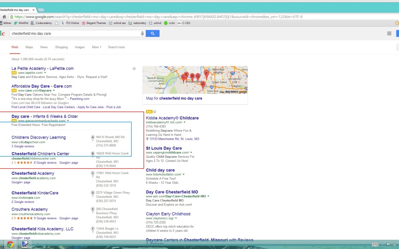This screenshot has height=249, width=399.
Task: Open the Crouthers Academy listing
Action: pyautogui.click(x=30, y=210)
